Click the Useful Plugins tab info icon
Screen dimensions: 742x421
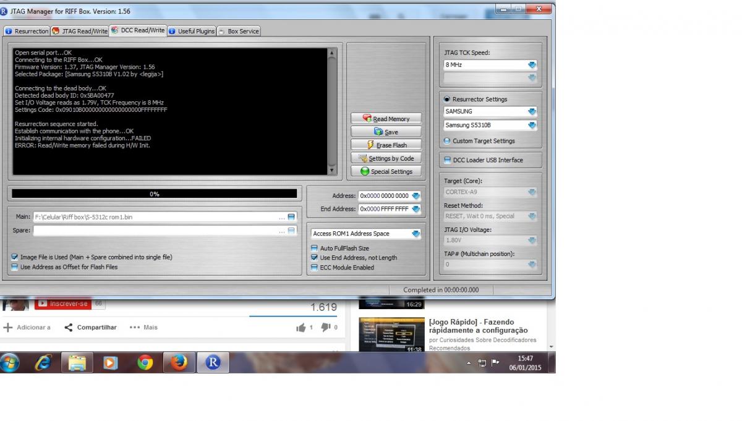(172, 31)
